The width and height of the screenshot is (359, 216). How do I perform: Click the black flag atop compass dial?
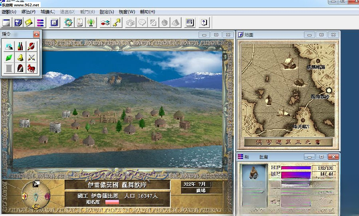(36, 184)
